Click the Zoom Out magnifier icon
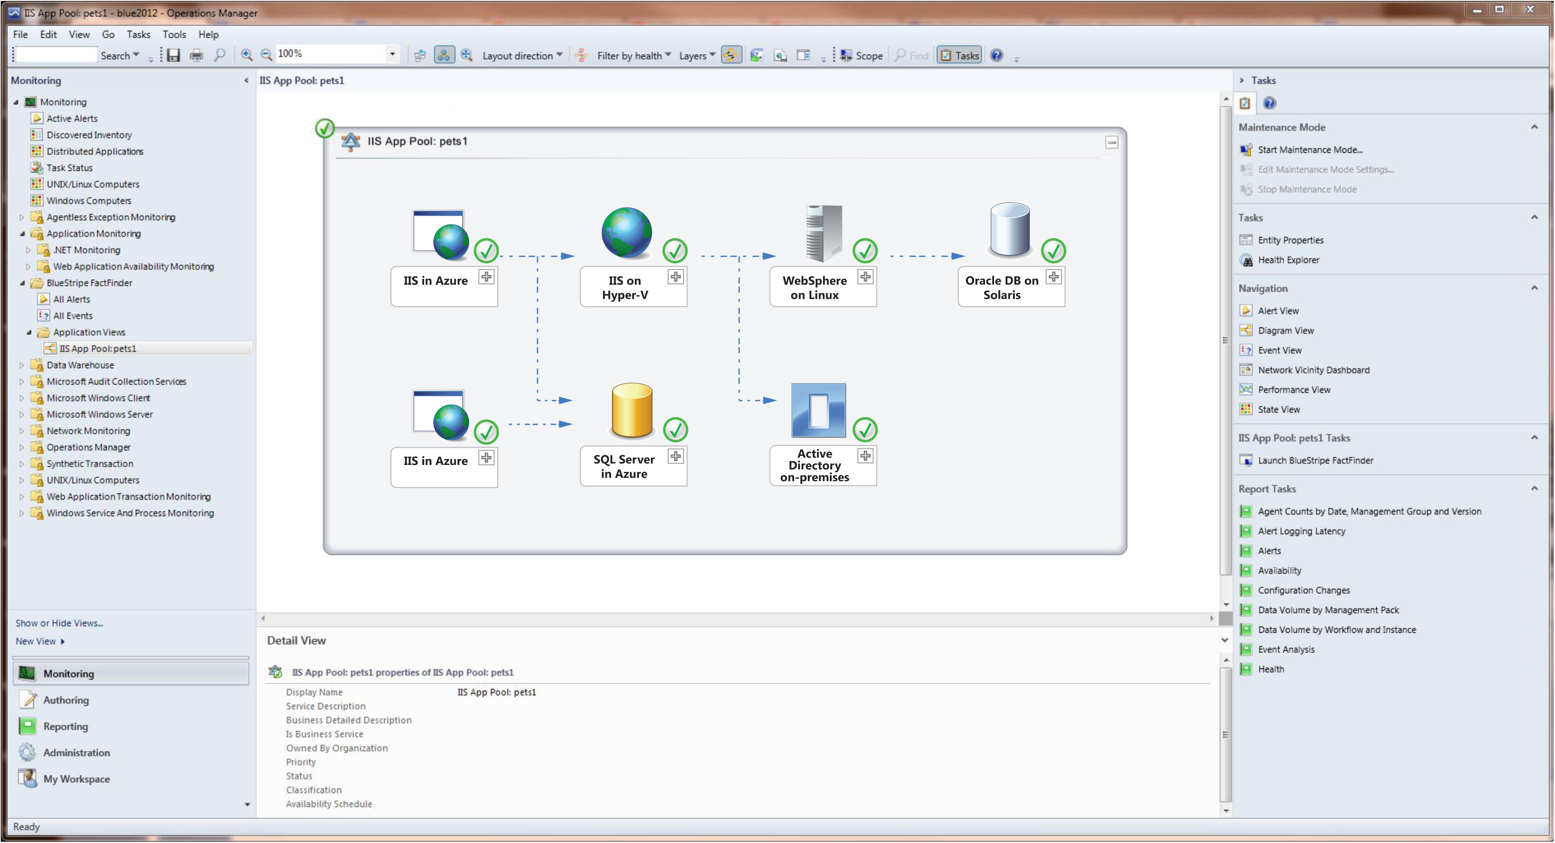 click(x=266, y=55)
